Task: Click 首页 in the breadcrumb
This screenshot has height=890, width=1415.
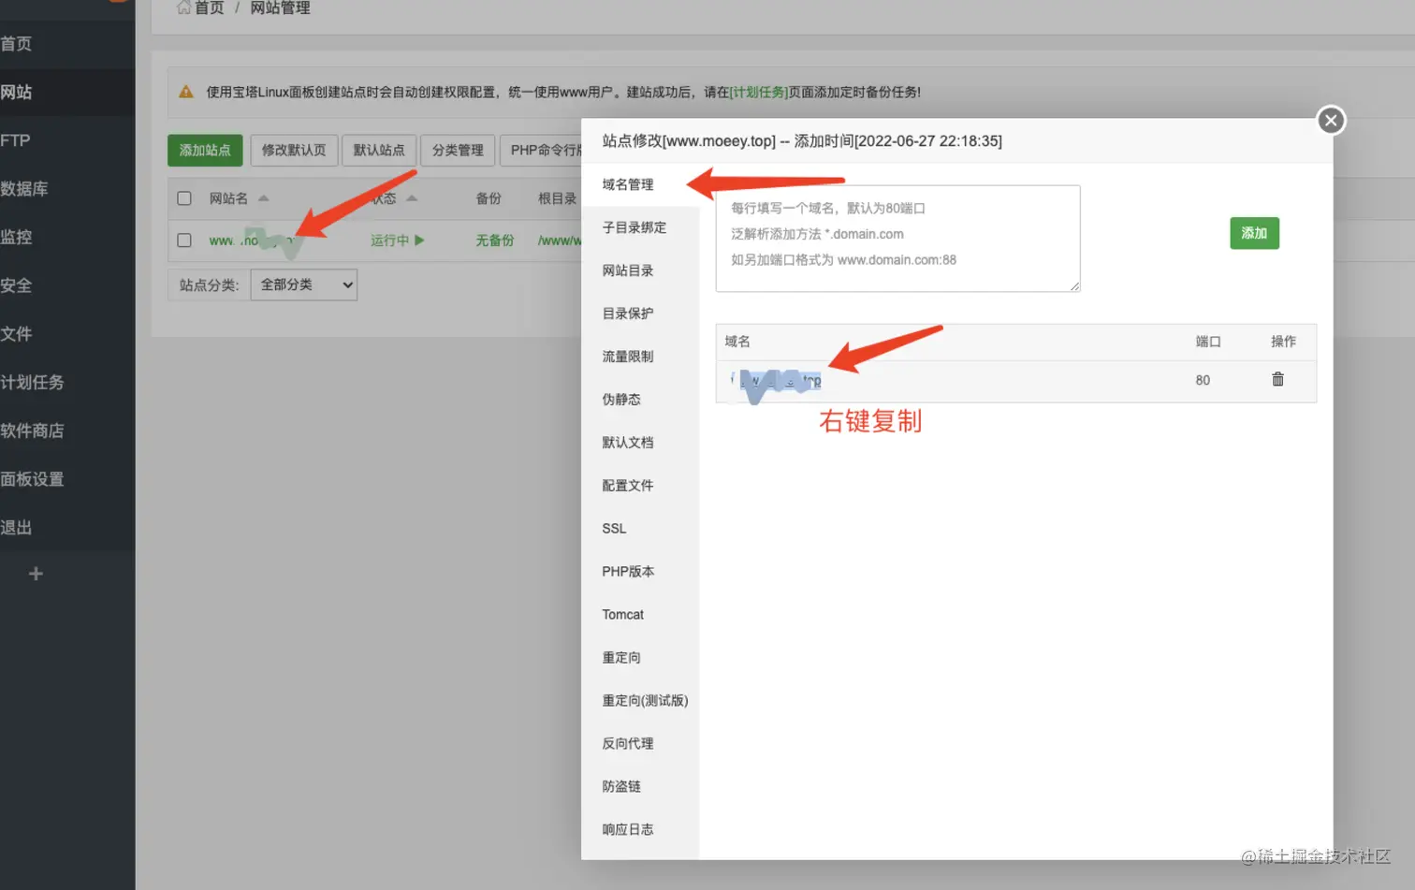Action: 210,7
